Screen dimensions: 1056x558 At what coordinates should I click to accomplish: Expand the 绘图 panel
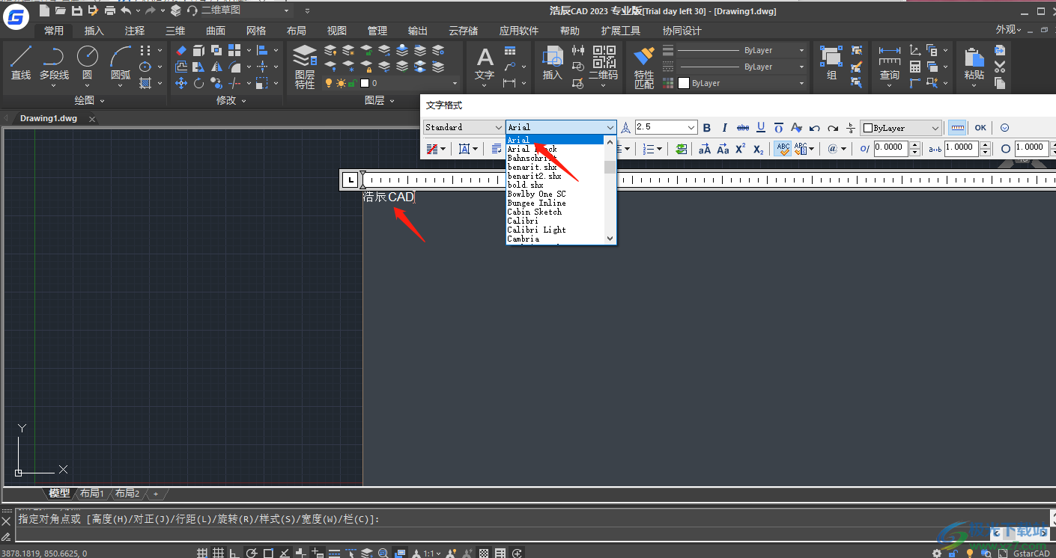[89, 100]
